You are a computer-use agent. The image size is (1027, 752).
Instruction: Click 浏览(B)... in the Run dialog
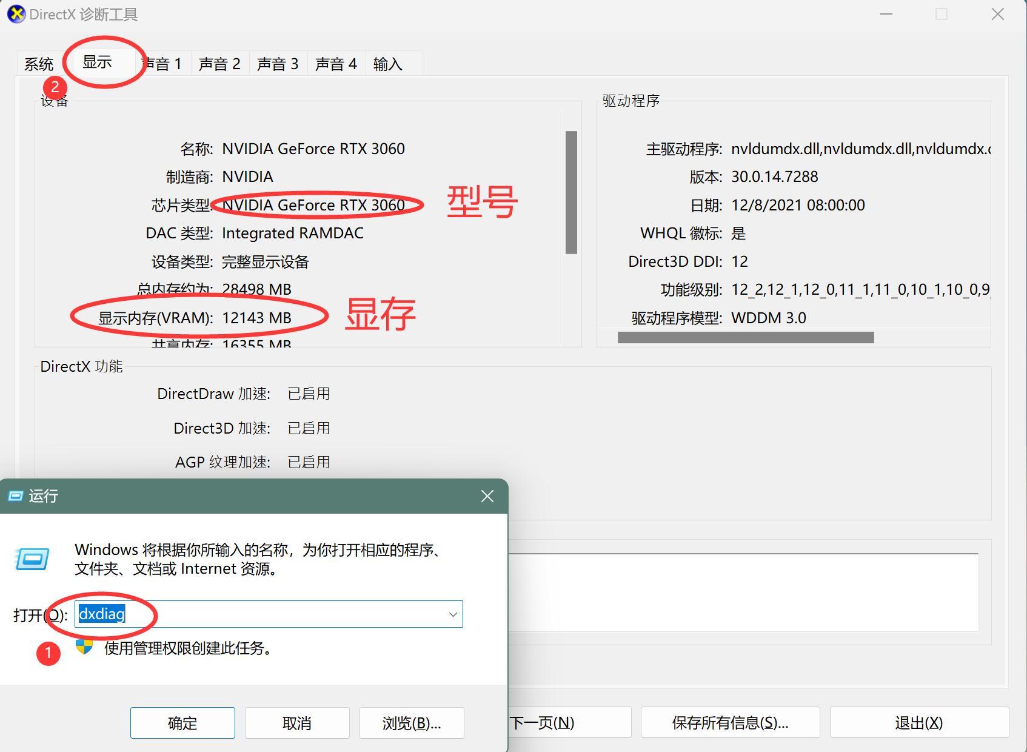click(412, 723)
